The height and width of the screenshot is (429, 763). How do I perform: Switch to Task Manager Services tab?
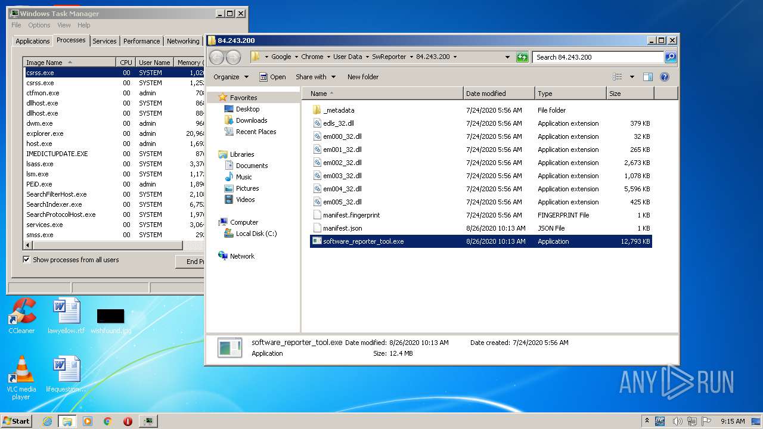(x=104, y=41)
